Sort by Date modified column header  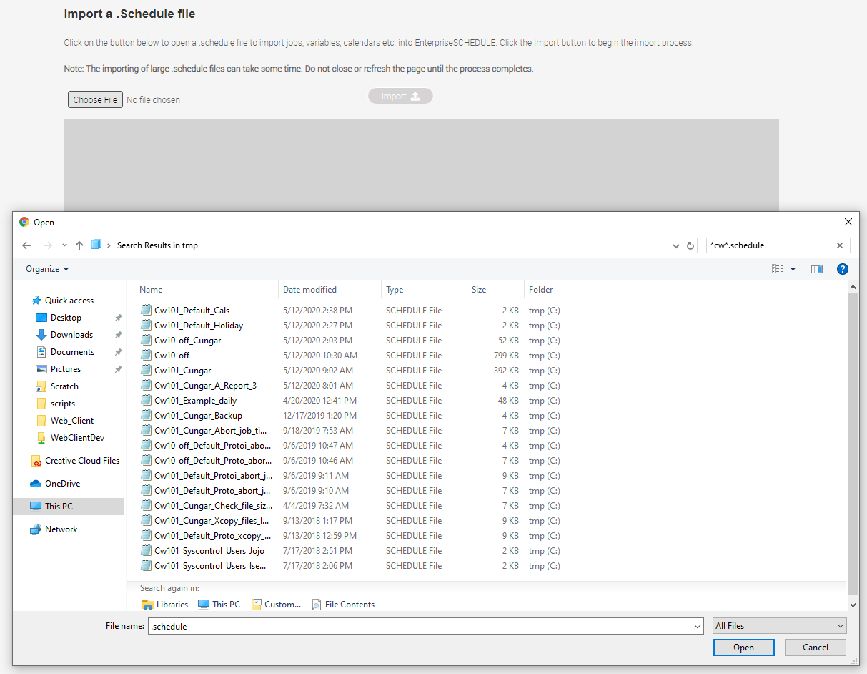click(x=309, y=290)
